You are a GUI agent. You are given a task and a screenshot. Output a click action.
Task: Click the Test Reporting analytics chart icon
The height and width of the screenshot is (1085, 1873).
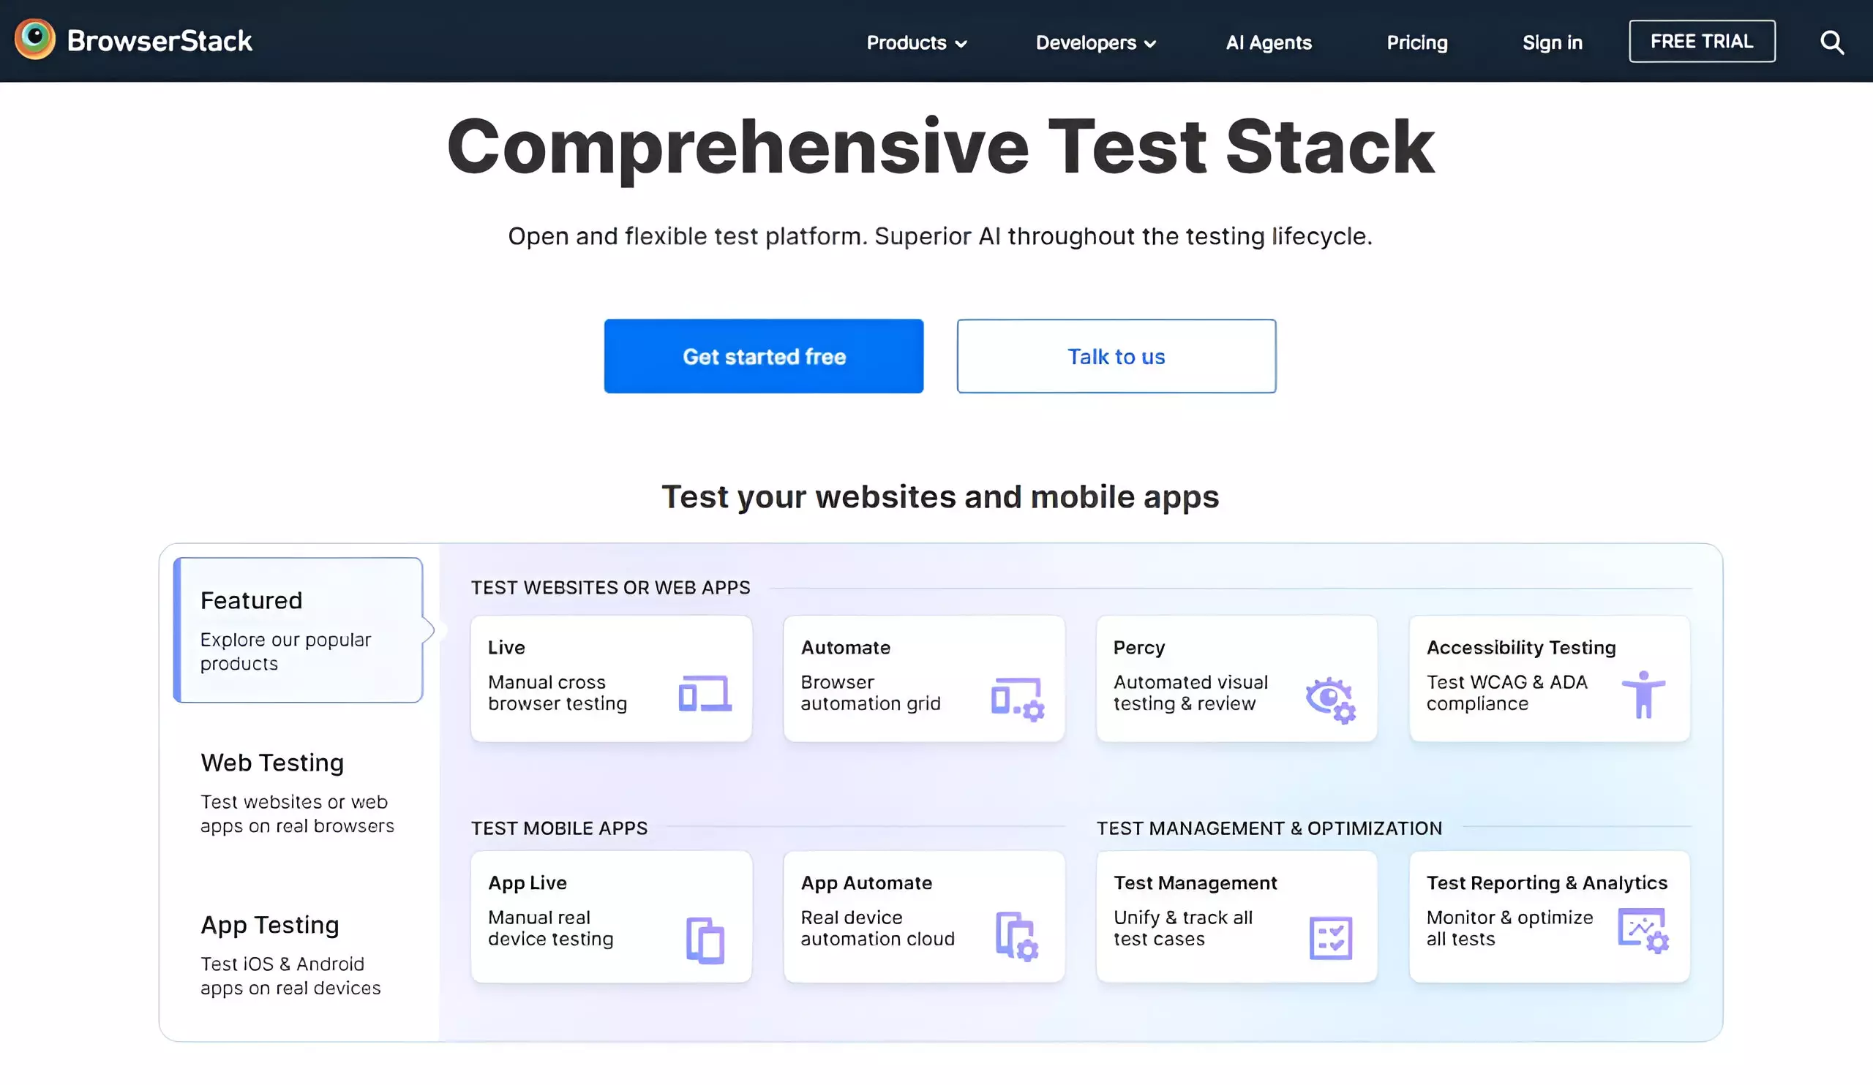1643,930
